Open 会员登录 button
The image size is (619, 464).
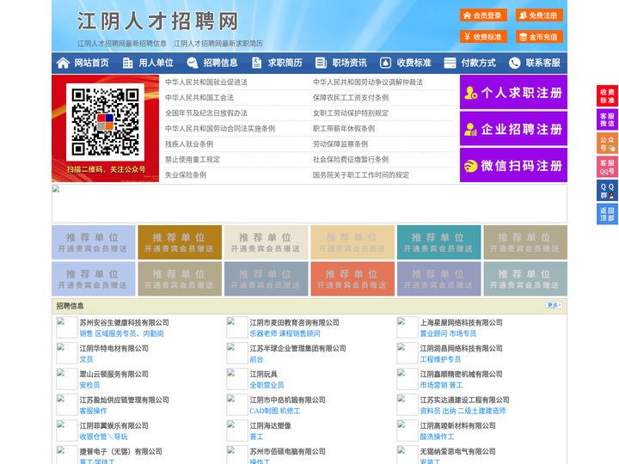coord(483,15)
